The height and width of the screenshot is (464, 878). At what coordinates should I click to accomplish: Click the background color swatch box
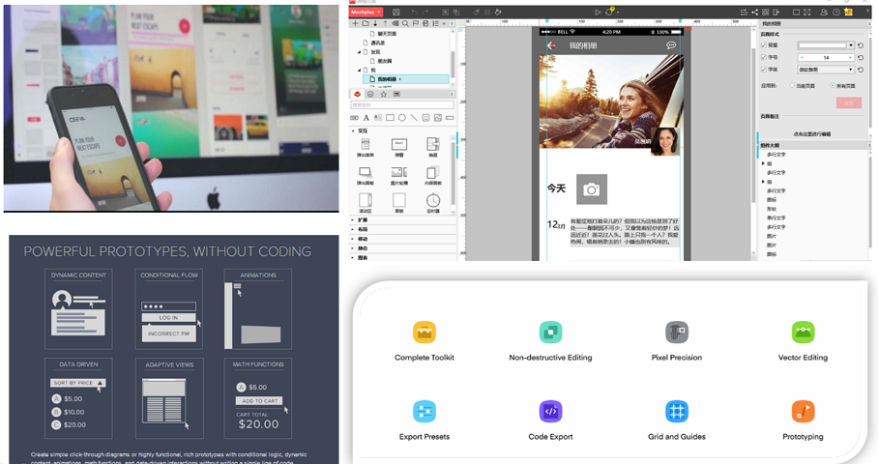point(823,45)
